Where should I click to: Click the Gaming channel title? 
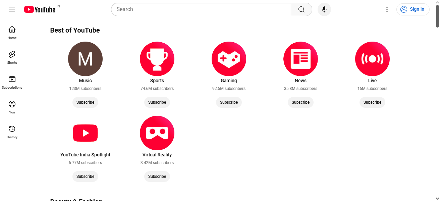(229, 81)
